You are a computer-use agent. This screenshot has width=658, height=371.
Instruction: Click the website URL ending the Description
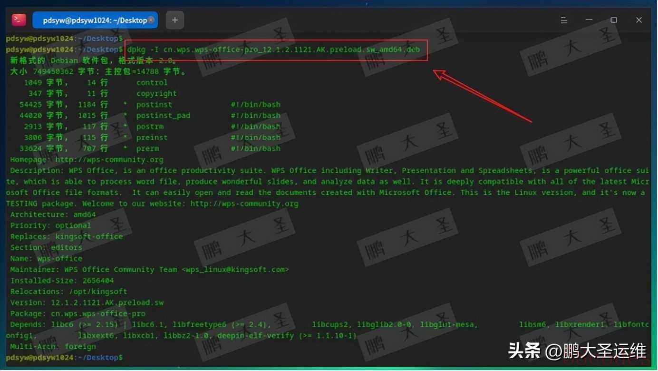coord(244,204)
